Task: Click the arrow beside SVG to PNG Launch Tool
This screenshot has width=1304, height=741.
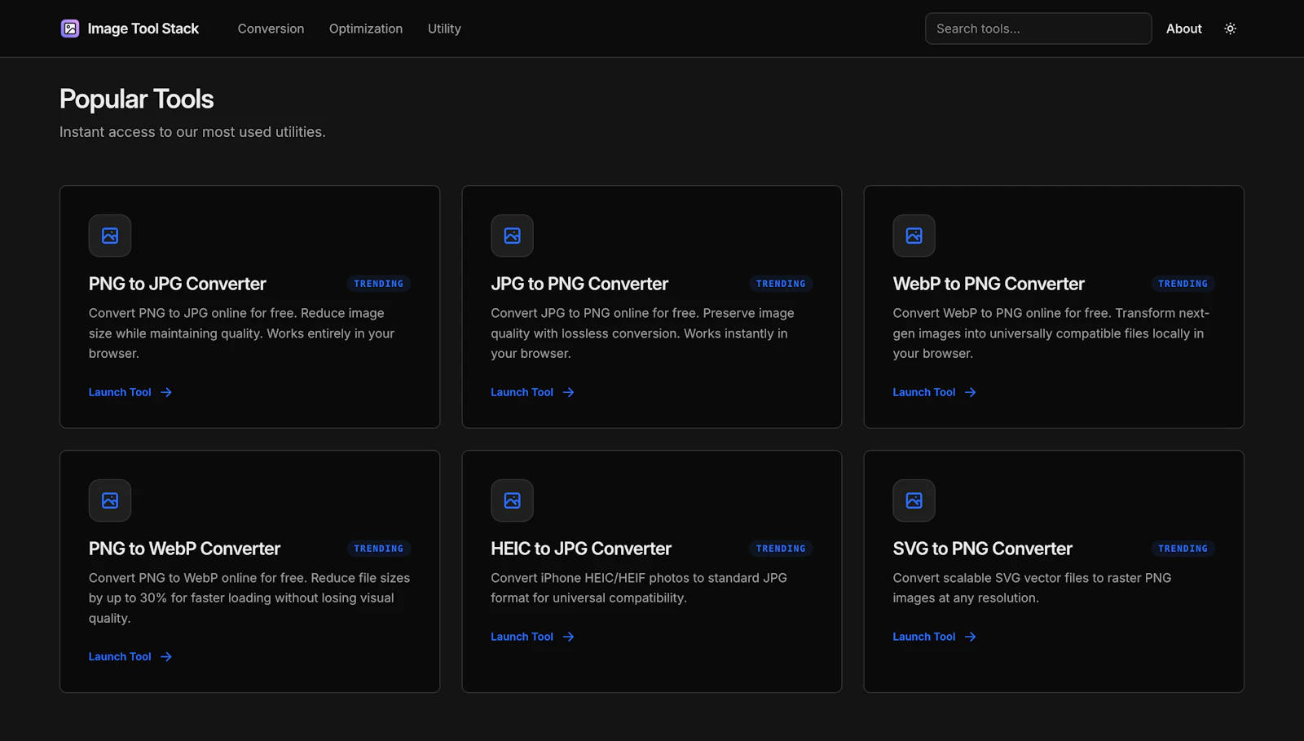Action: click(970, 637)
